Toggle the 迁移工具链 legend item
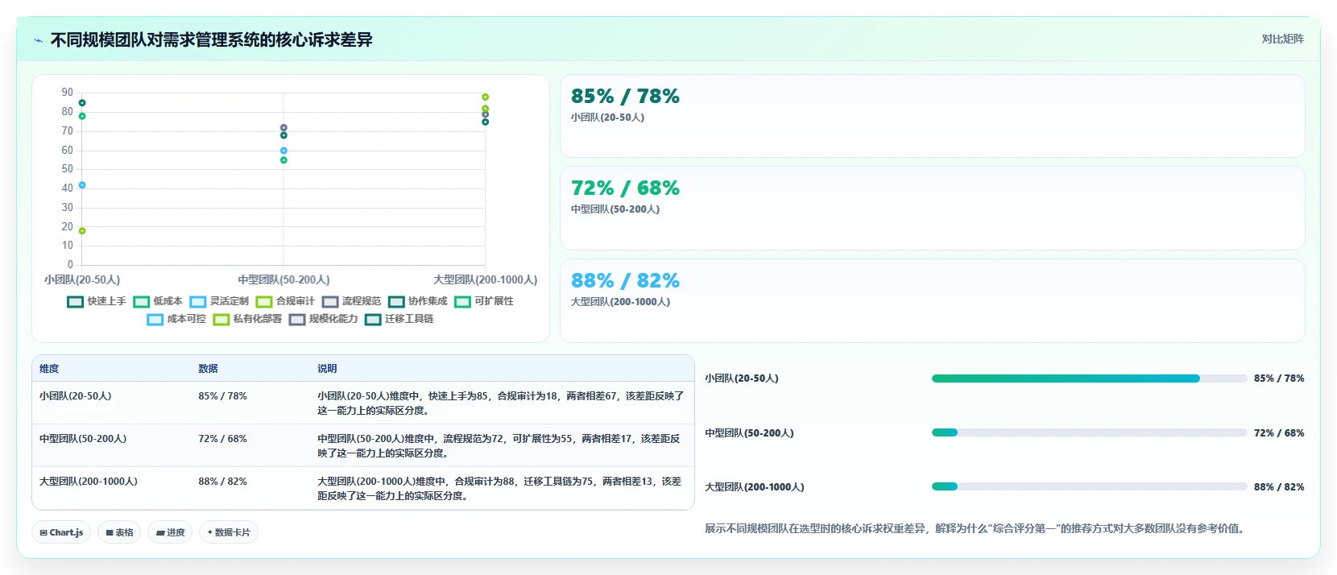This screenshot has width=1337, height=575. 399,319
